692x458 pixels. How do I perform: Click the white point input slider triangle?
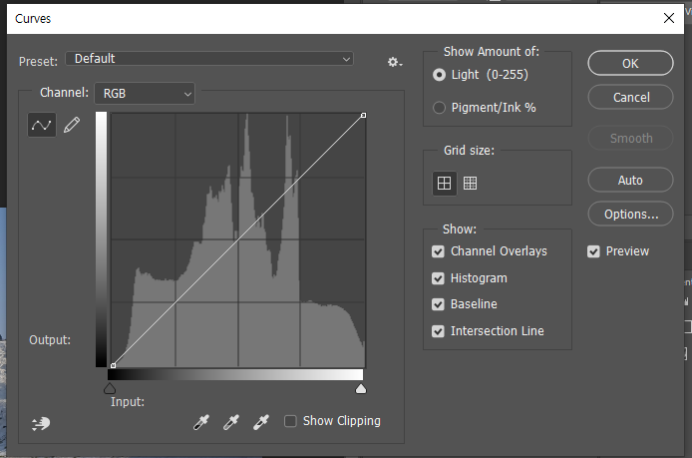[361, 389]
